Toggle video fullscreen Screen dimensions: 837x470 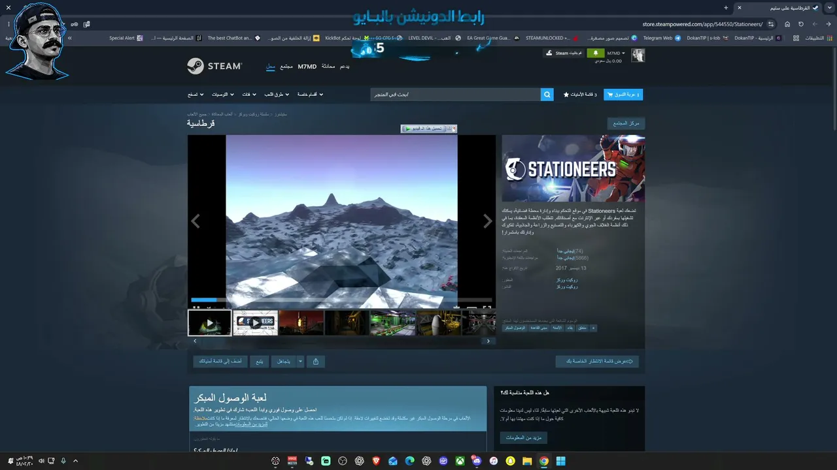(x=487, y=307)
